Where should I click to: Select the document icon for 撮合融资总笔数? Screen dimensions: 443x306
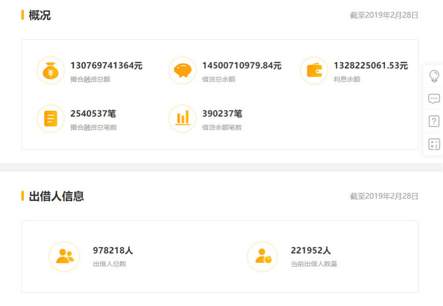click(x=51, y=119)
